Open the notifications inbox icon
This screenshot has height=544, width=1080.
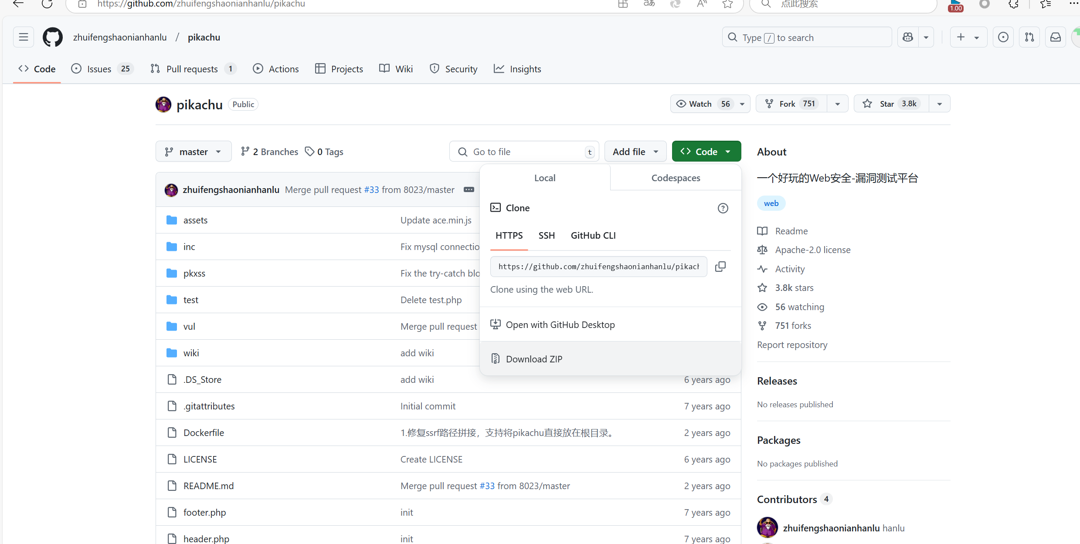point(1055,37)
